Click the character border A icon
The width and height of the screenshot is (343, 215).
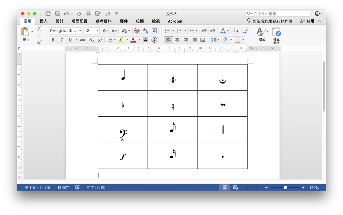pos(154,31)
